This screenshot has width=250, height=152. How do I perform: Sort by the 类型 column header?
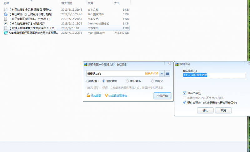90,3
